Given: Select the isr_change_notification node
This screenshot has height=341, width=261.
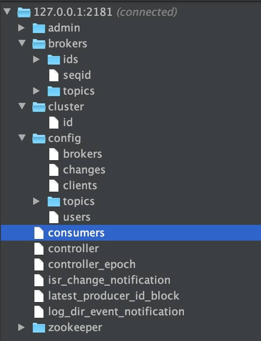Looking at the screenshot, I should 109,280.
